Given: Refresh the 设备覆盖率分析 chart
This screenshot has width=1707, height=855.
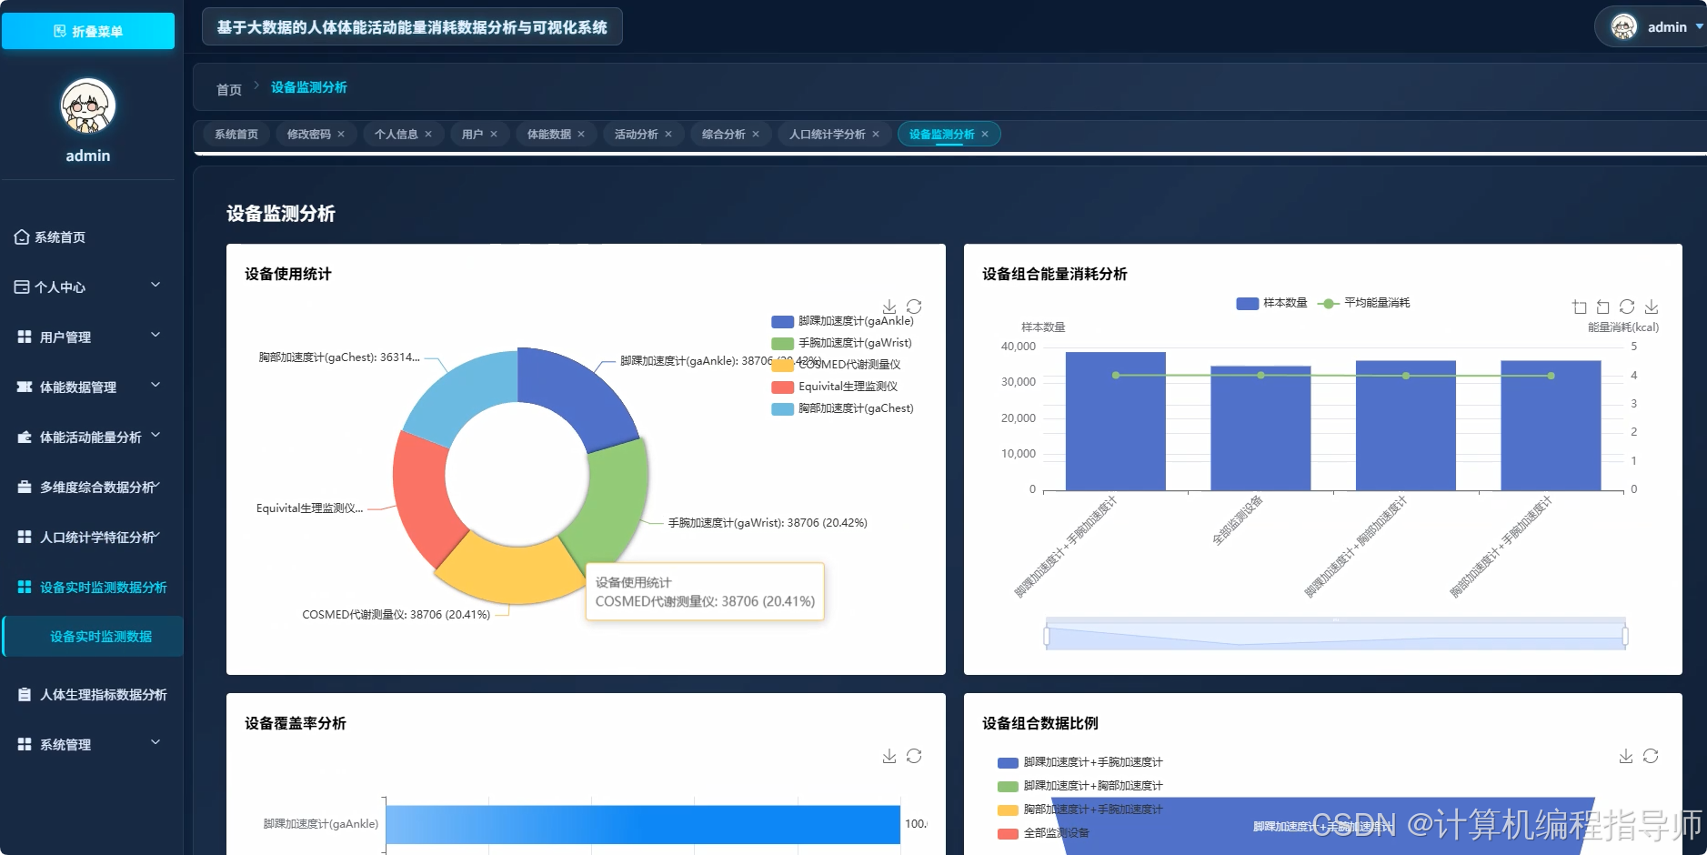Looking at the screenshot, I should (914, 756).
